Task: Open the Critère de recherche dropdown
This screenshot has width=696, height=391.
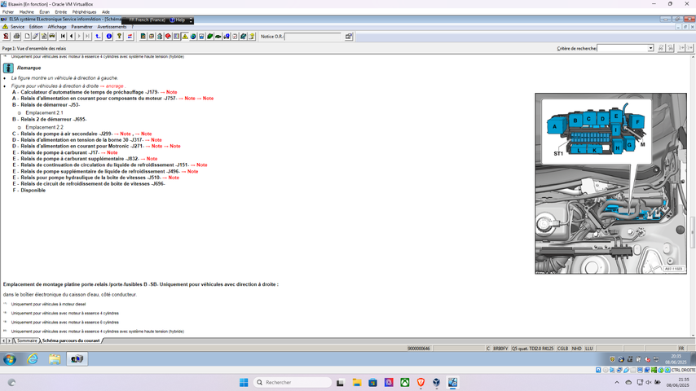Action: pyautogui.click(x=650, y=49)
